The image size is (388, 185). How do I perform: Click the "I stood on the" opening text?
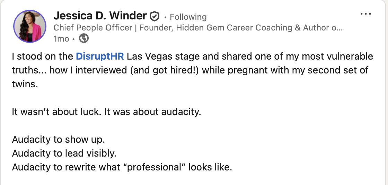43,56
